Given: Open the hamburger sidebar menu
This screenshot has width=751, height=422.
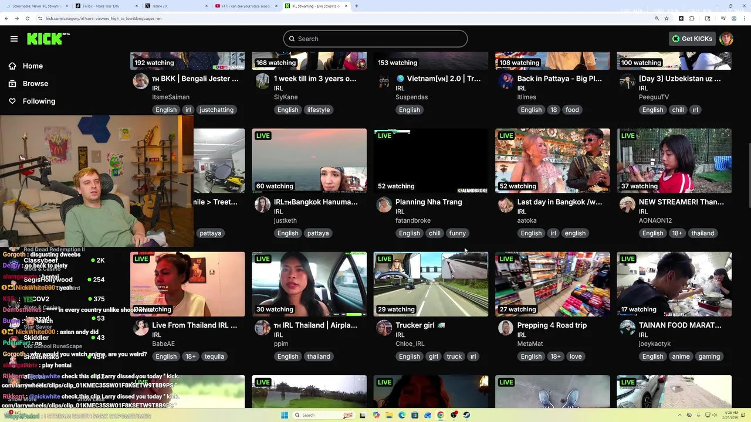Looking at the screenshot, I should point(14,39).
